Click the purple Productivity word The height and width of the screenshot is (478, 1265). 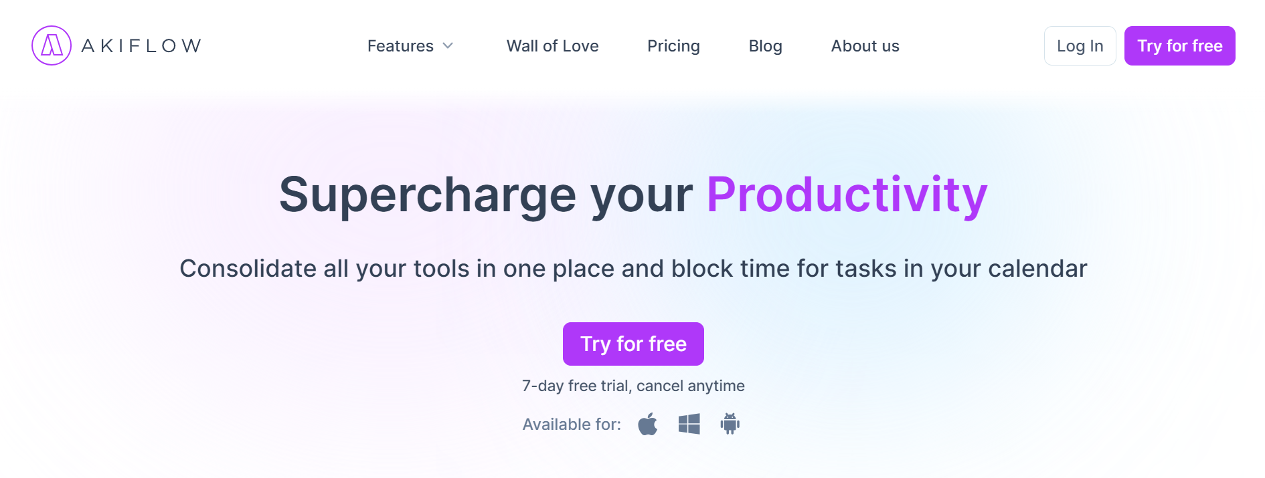847,195
